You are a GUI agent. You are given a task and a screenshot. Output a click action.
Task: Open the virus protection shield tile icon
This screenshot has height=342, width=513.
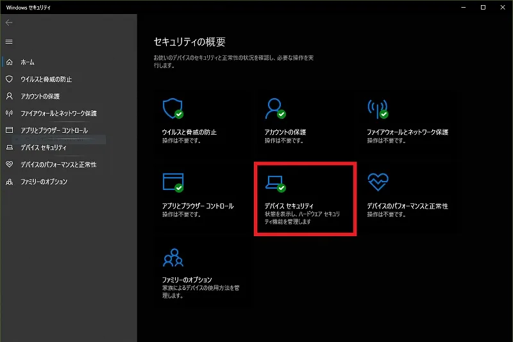(173, 108)
